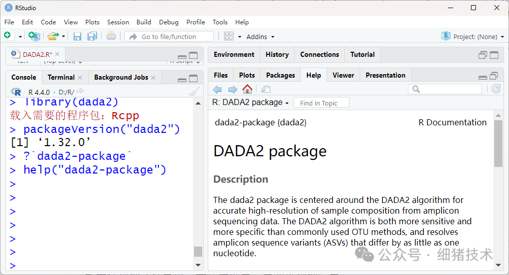The width and height of the screenshot is (509, 275).
Task: Minimize the source editor pane
Action: tap(182, 56)
